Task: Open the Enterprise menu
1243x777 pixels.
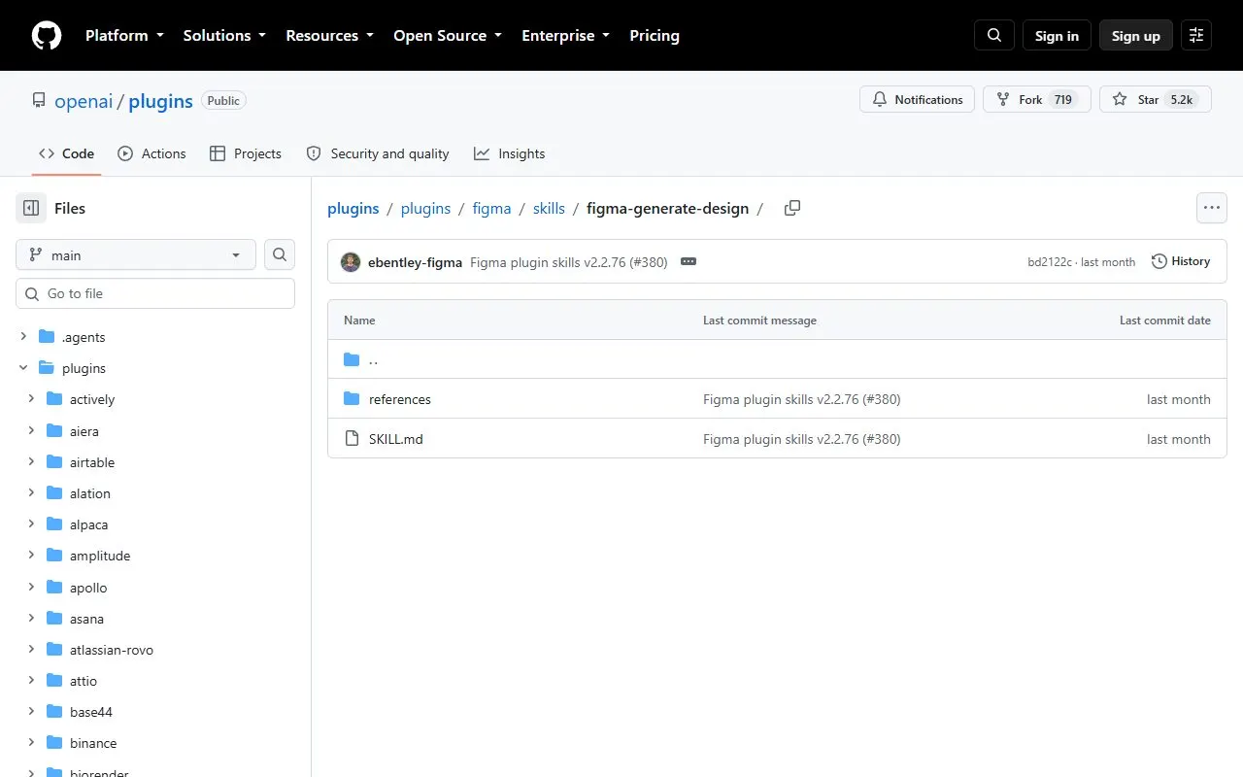Action: tap(565, 35)
